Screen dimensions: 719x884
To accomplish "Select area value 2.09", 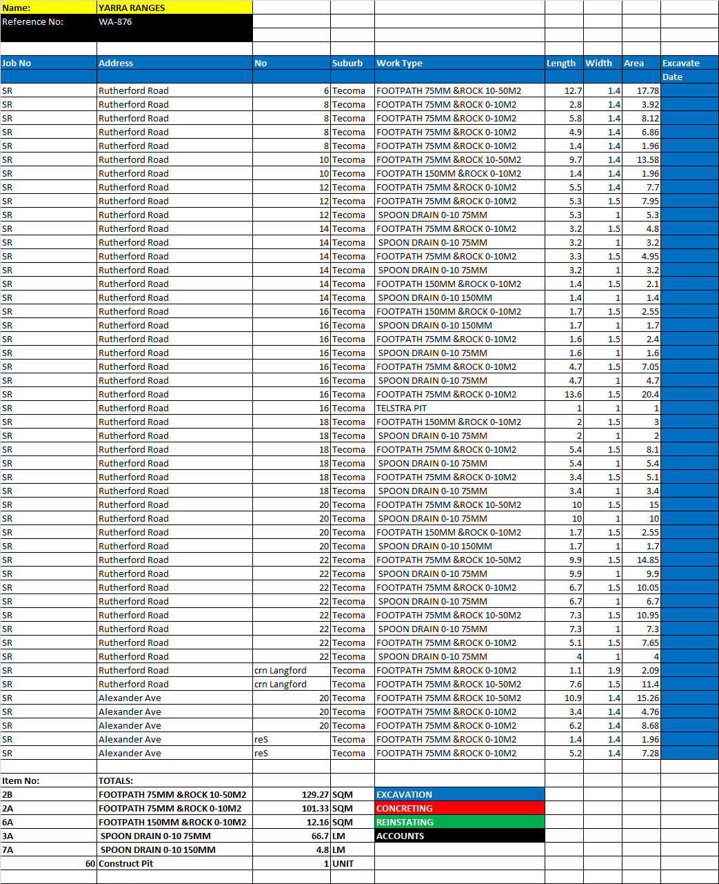I will 641,670.
